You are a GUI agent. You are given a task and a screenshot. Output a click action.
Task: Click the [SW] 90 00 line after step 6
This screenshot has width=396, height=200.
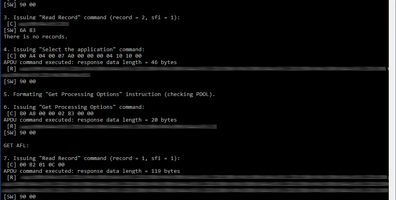pos(19,132)
